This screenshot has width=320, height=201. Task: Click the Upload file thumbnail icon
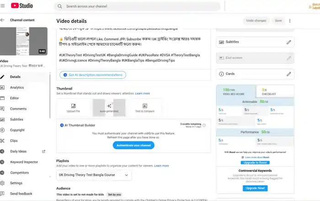[x=73, y=106]
